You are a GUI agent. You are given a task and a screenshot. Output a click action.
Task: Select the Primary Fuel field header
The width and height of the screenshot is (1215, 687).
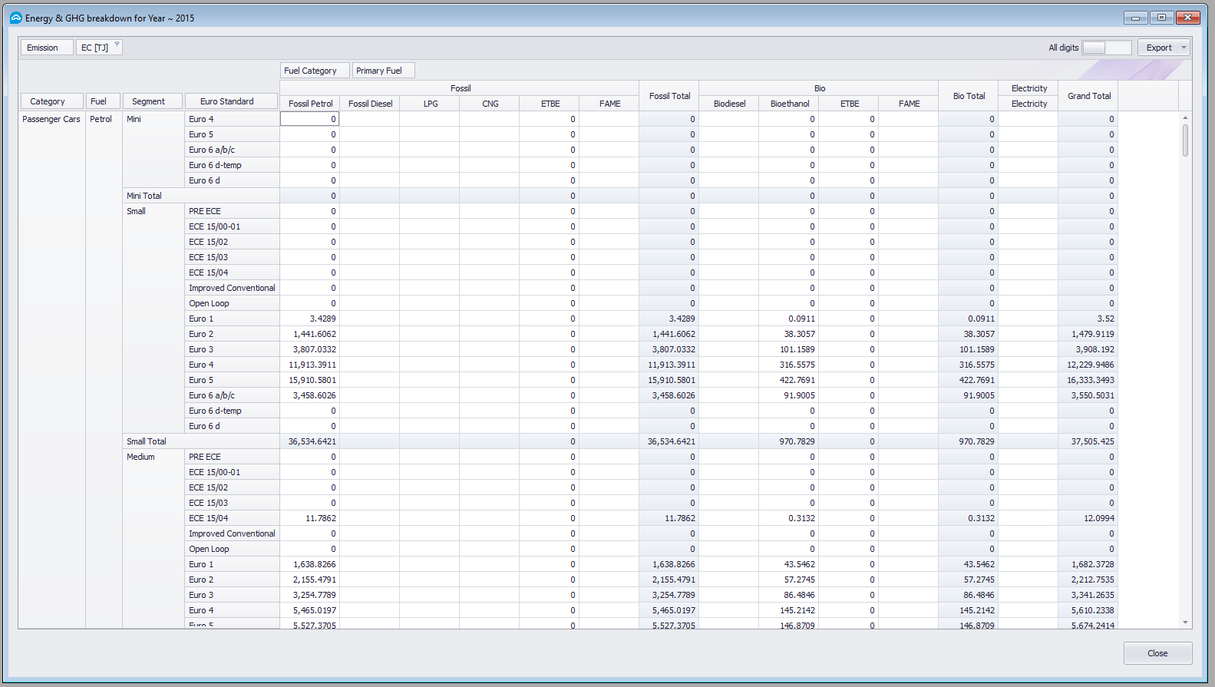pos(382,71)
